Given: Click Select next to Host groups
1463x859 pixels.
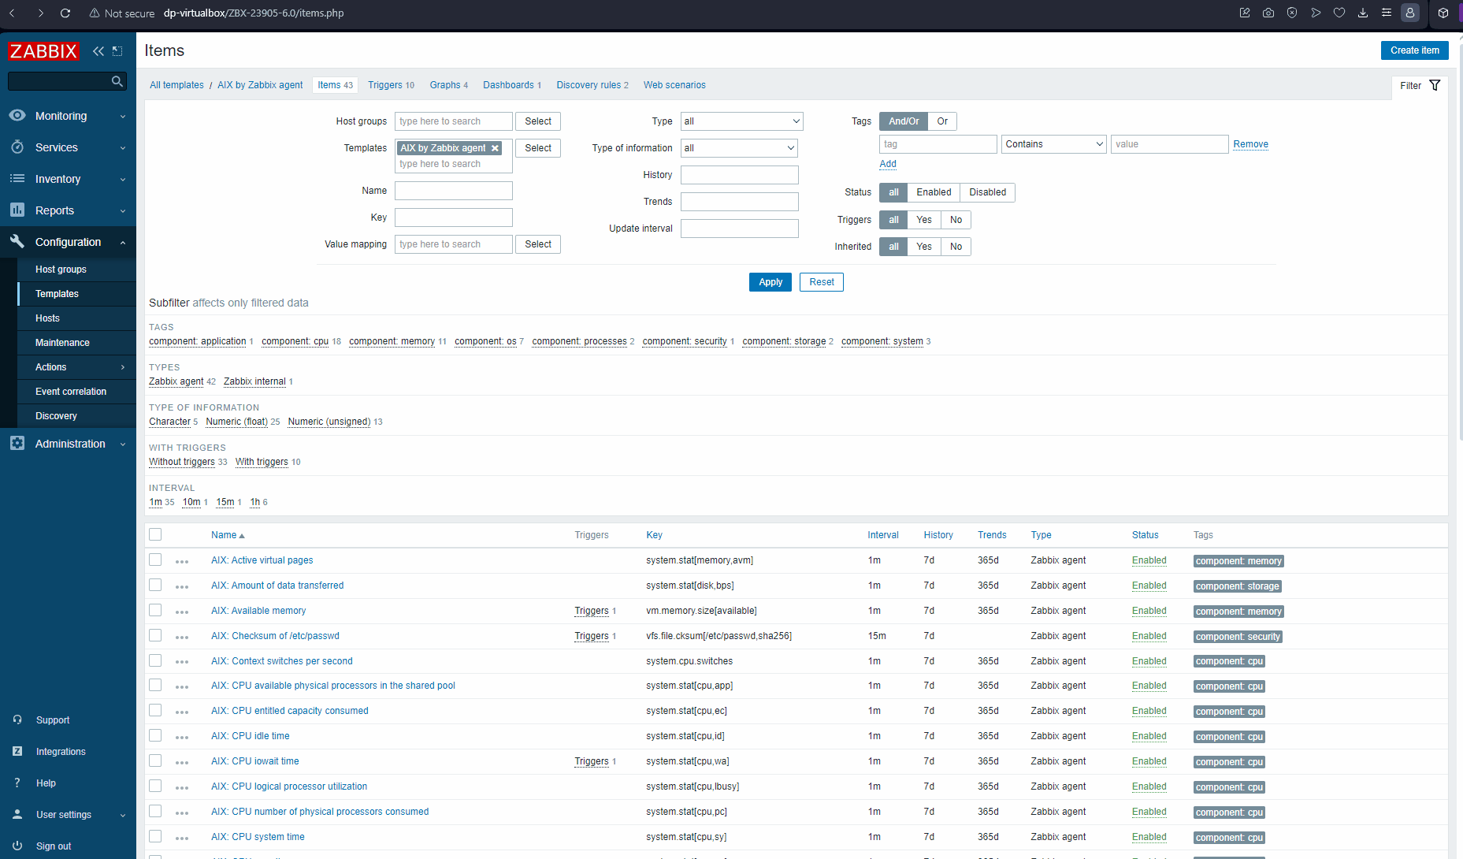Looking at the screenshot, I should coord(538,121).
